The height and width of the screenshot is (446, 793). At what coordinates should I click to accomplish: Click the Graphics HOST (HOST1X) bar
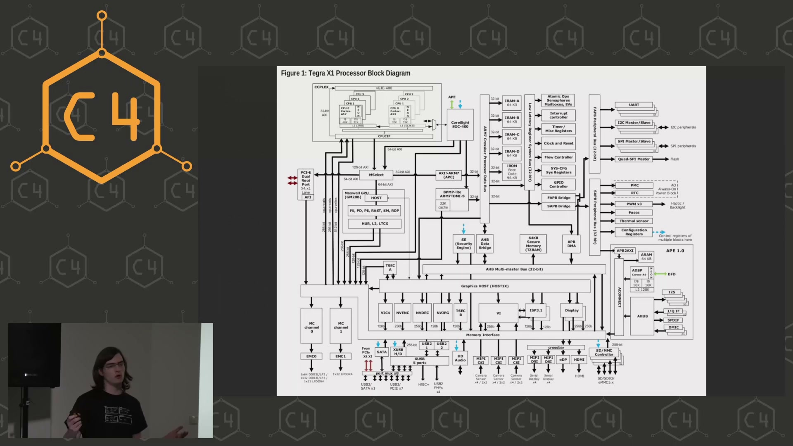click(x=485, y=286)
